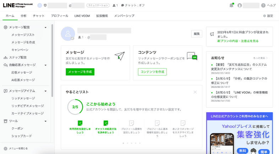Click the contents chat bubble LINE icon
Screen dimensions: 279x154
point(192,56)
